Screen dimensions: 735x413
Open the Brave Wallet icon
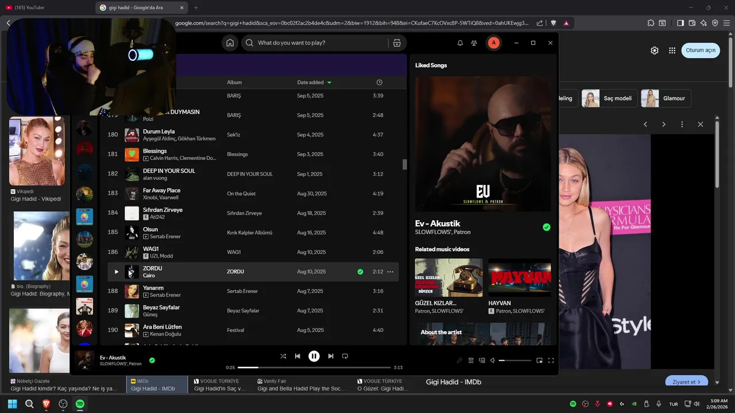[692, 23]
